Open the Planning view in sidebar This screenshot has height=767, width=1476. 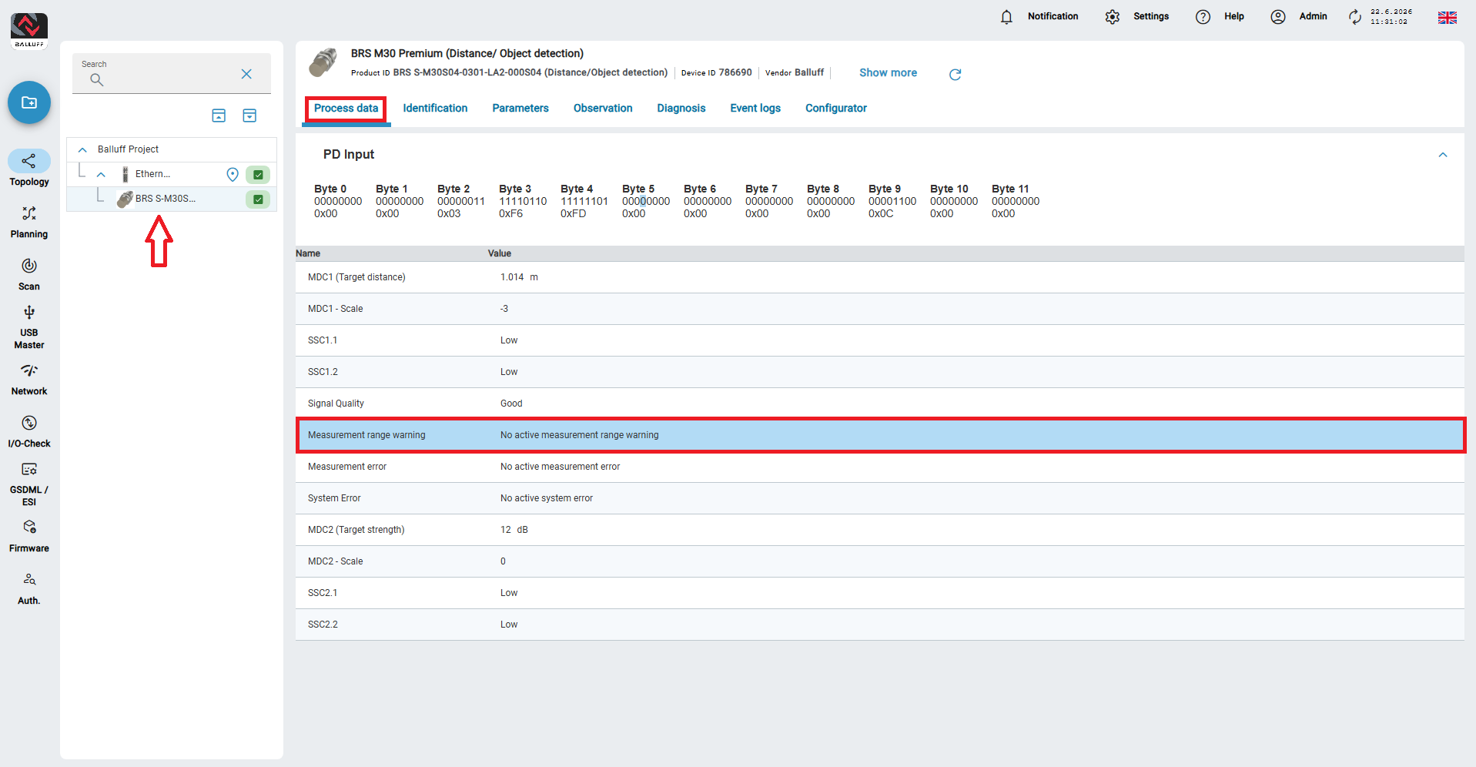point(29,223)
